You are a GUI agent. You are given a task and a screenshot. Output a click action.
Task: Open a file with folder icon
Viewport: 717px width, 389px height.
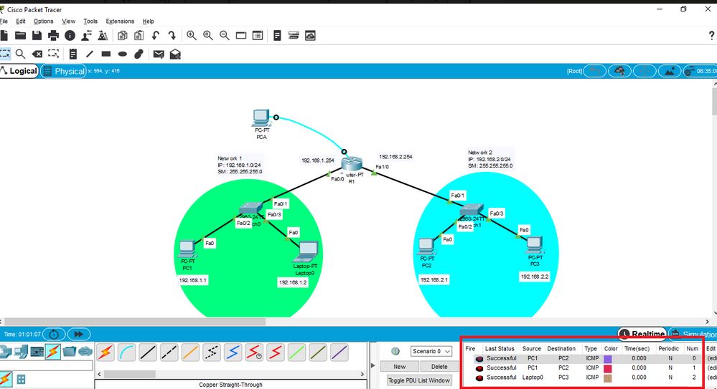pyautogui.click(x=20, y=36)
